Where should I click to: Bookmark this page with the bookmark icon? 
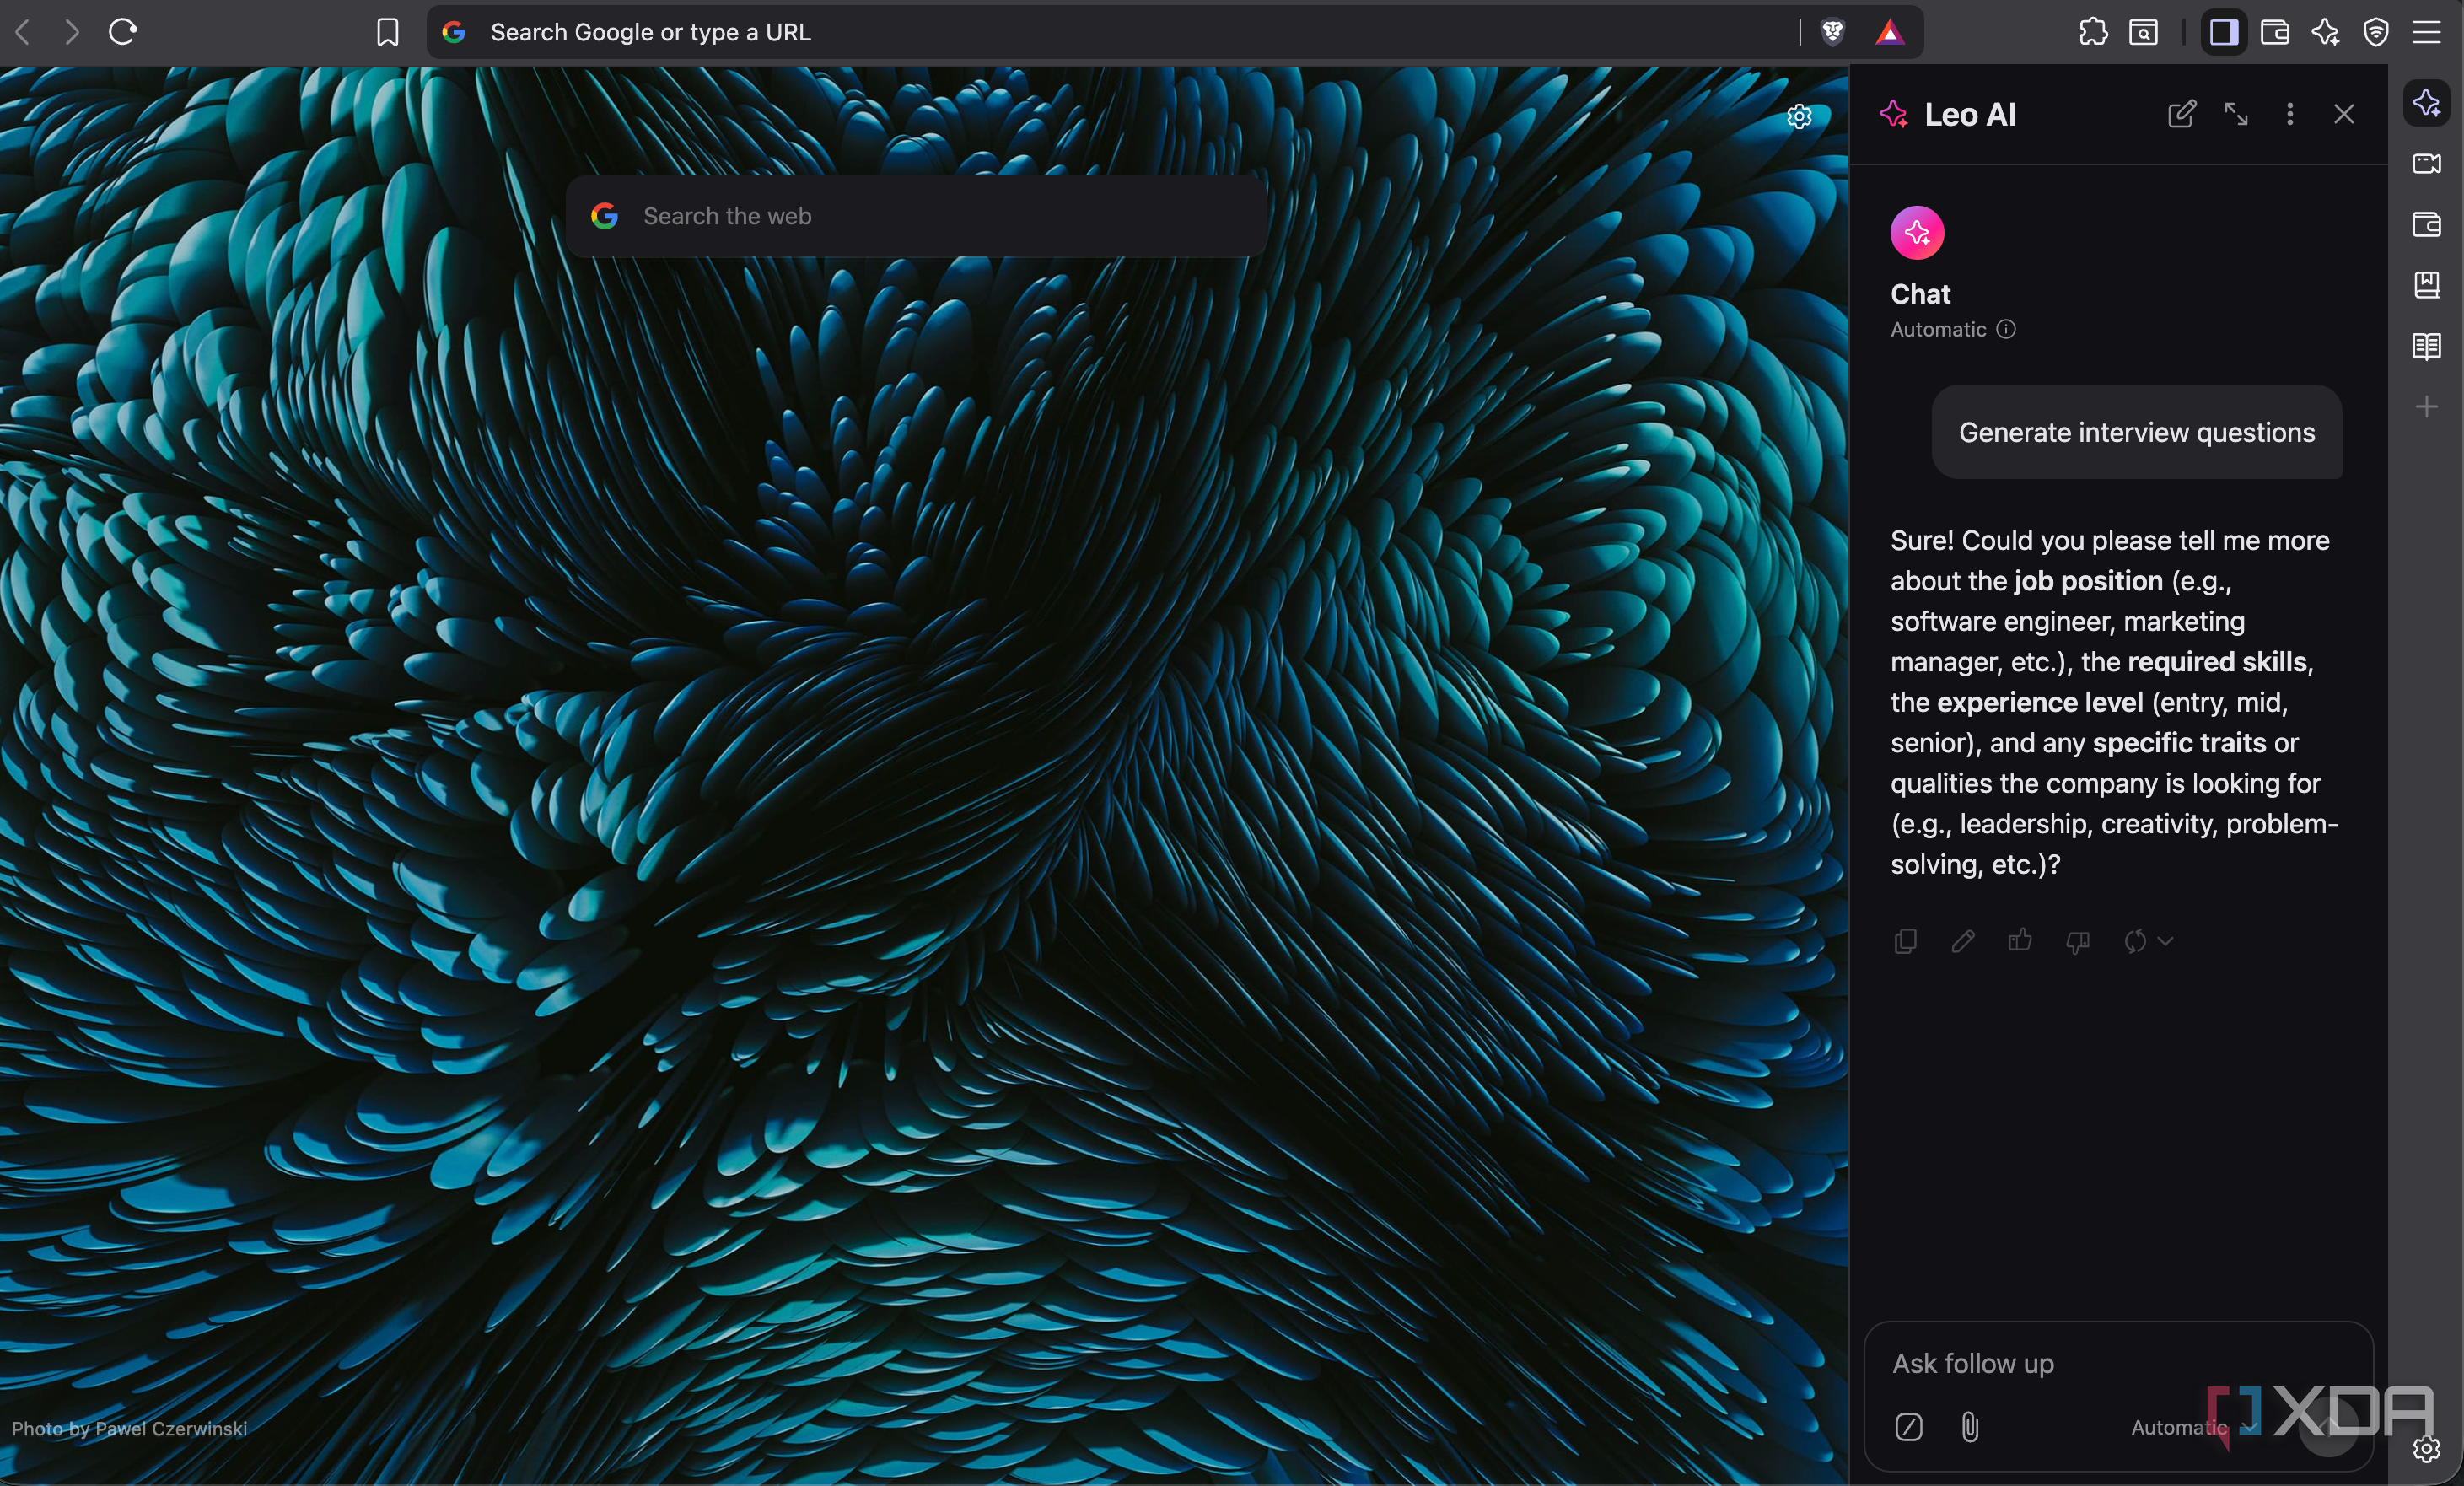(x=387, y=32)
